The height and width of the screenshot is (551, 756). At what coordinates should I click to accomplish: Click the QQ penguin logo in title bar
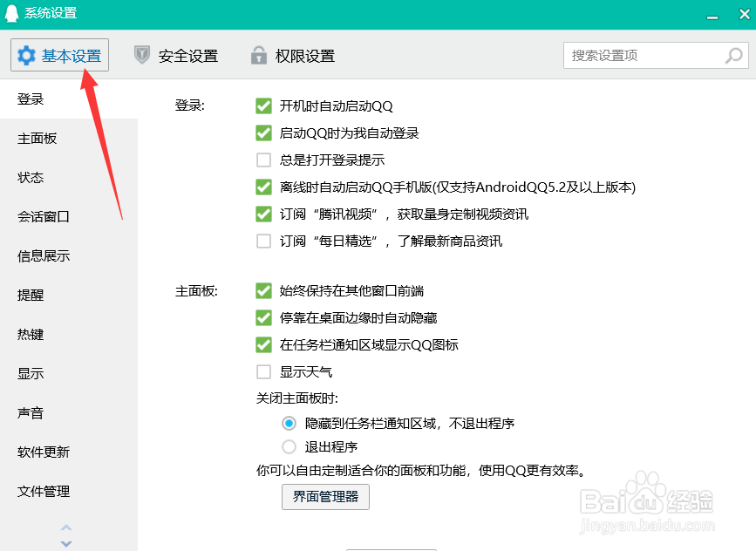click(x=11, y=13)
